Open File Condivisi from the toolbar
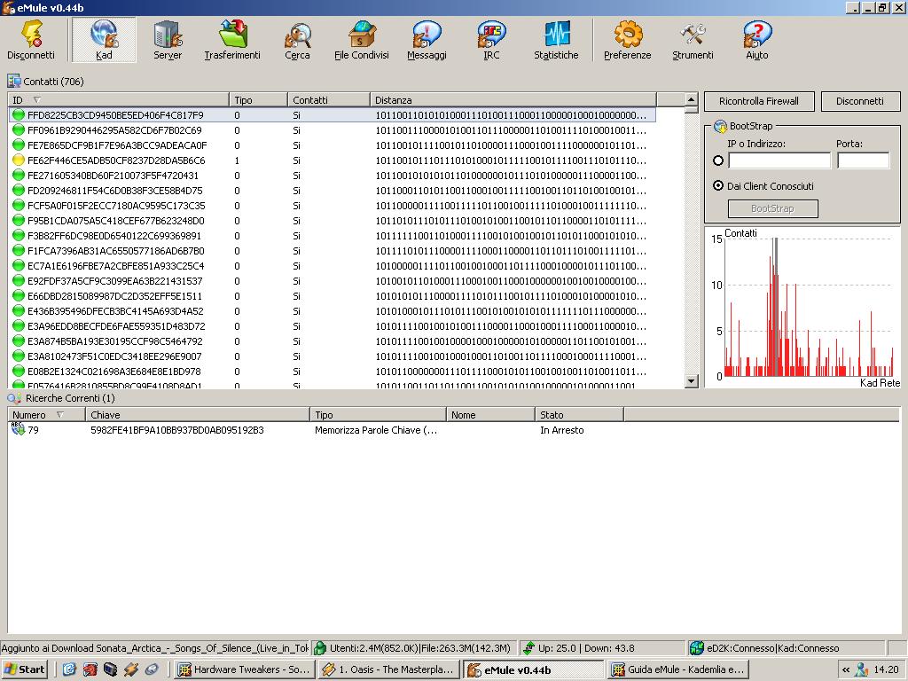This screenshot has height=681, width=908. coord(362,39)
